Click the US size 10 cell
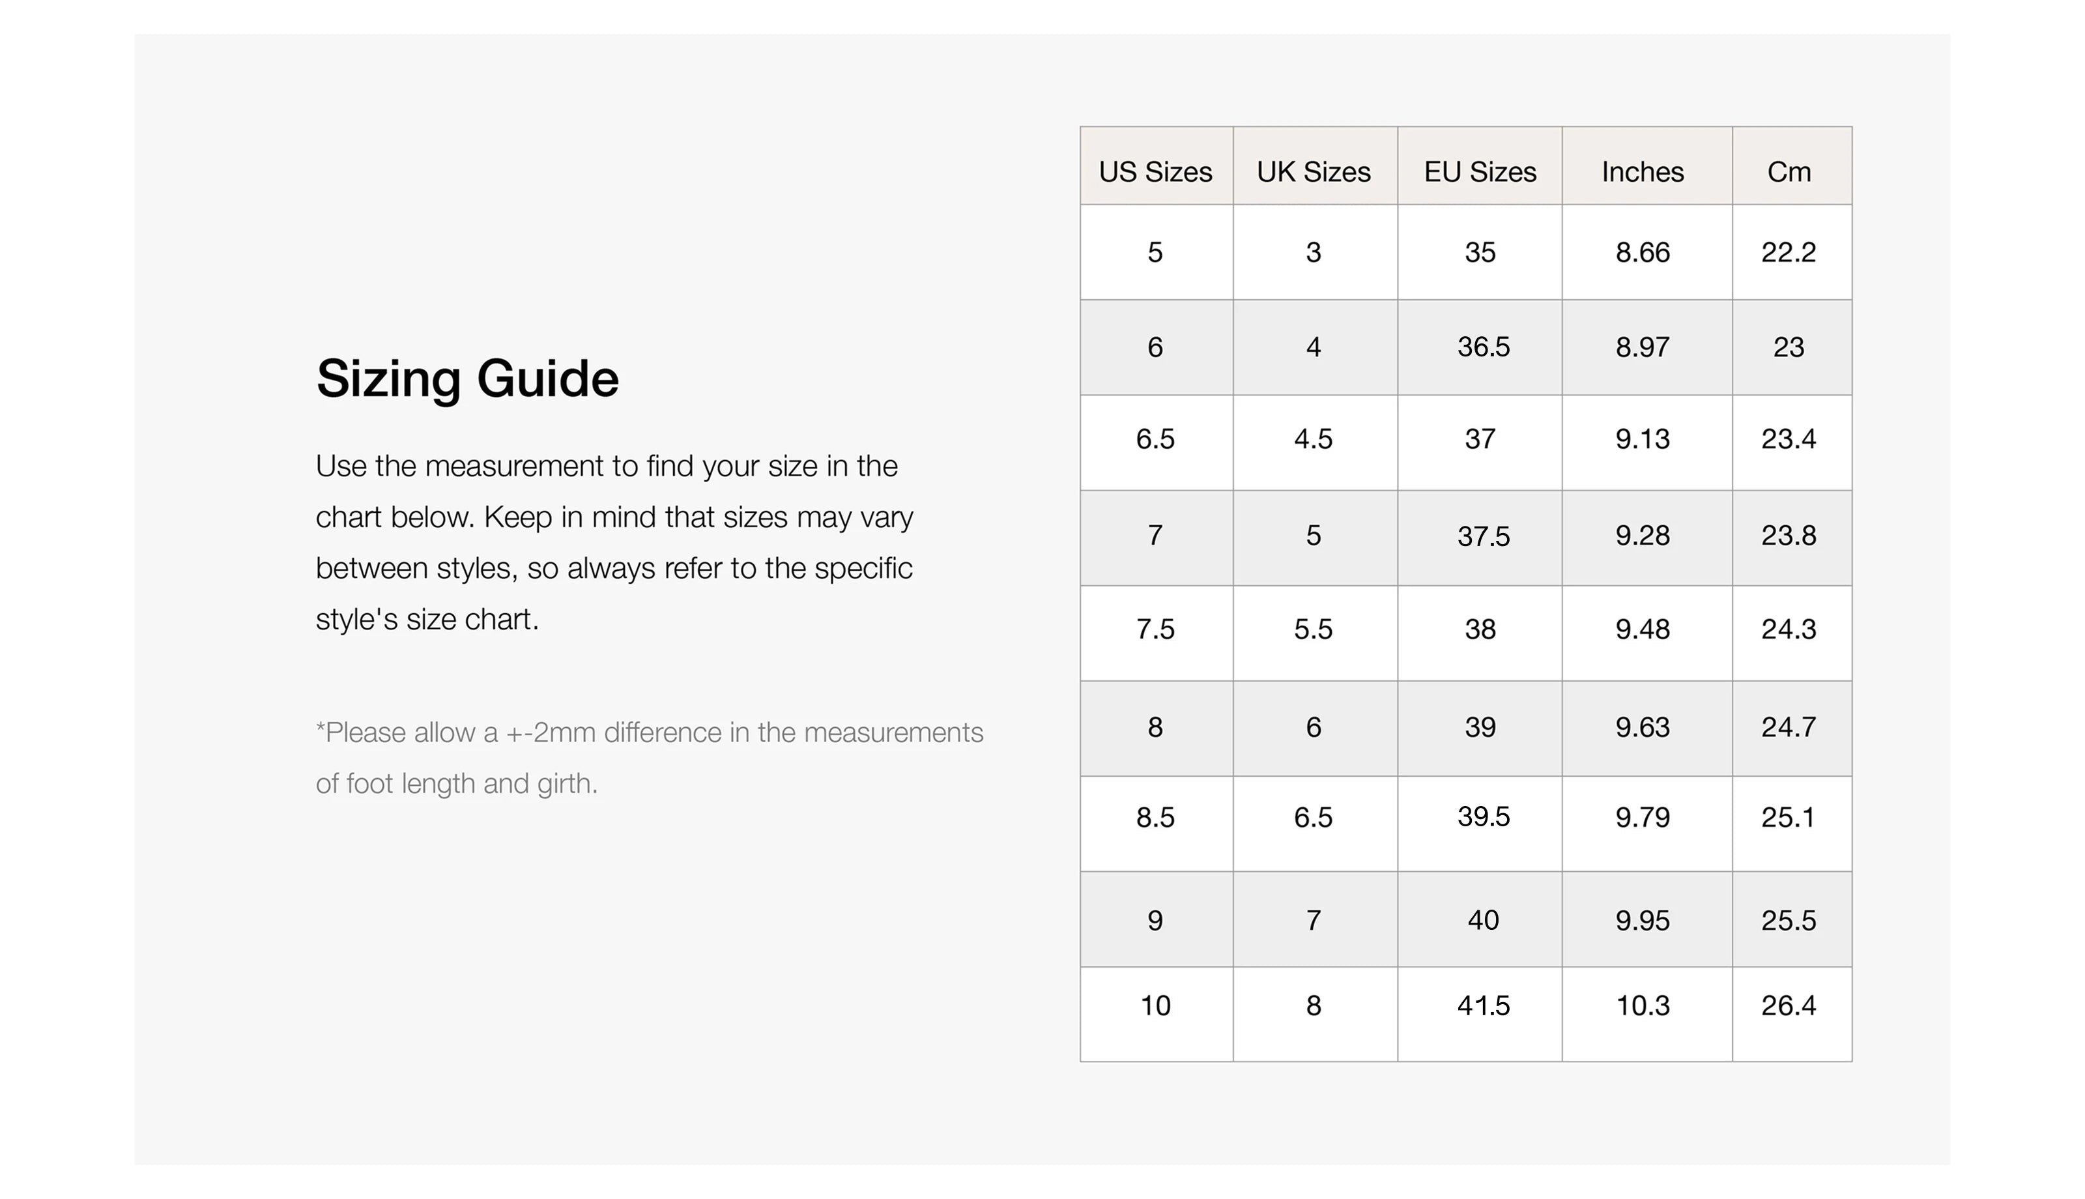 click(1155, 1005)
